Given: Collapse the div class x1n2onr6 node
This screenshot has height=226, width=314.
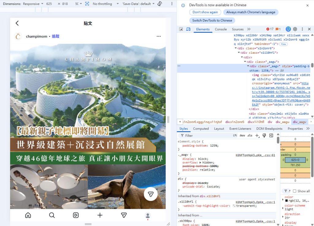Looking at the screenshot, I should (236, 48).
